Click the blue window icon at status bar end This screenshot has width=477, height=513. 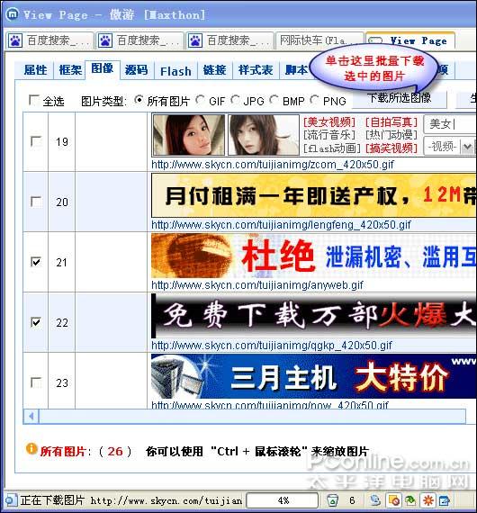pos(445,500)
